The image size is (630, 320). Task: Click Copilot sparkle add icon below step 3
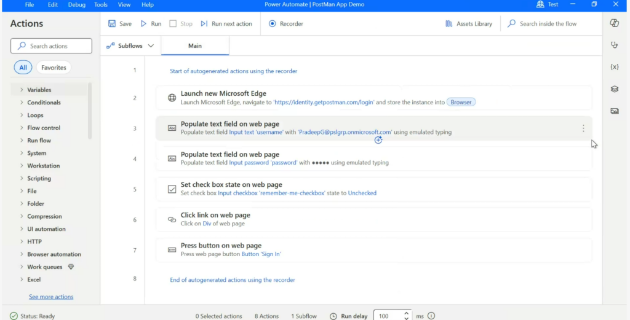pos(378,140)
